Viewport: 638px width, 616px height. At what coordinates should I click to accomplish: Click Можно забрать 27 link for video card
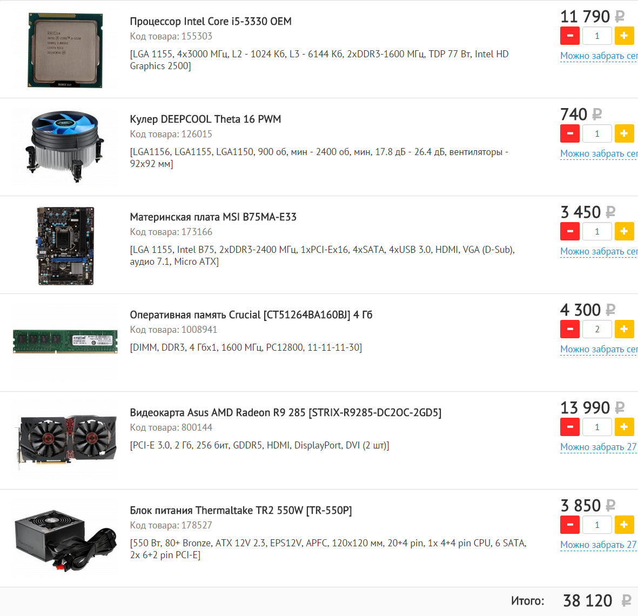click(x=599, y=447)
